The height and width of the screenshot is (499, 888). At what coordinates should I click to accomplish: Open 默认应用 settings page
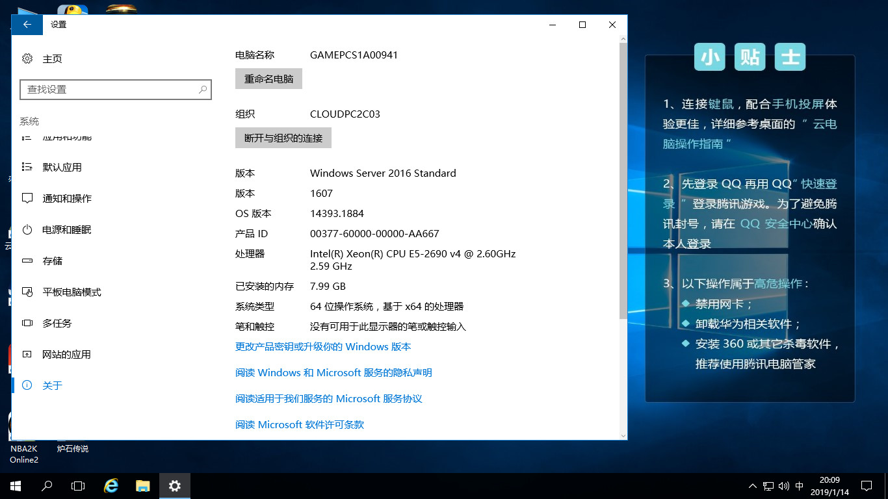tap(62, 167)
